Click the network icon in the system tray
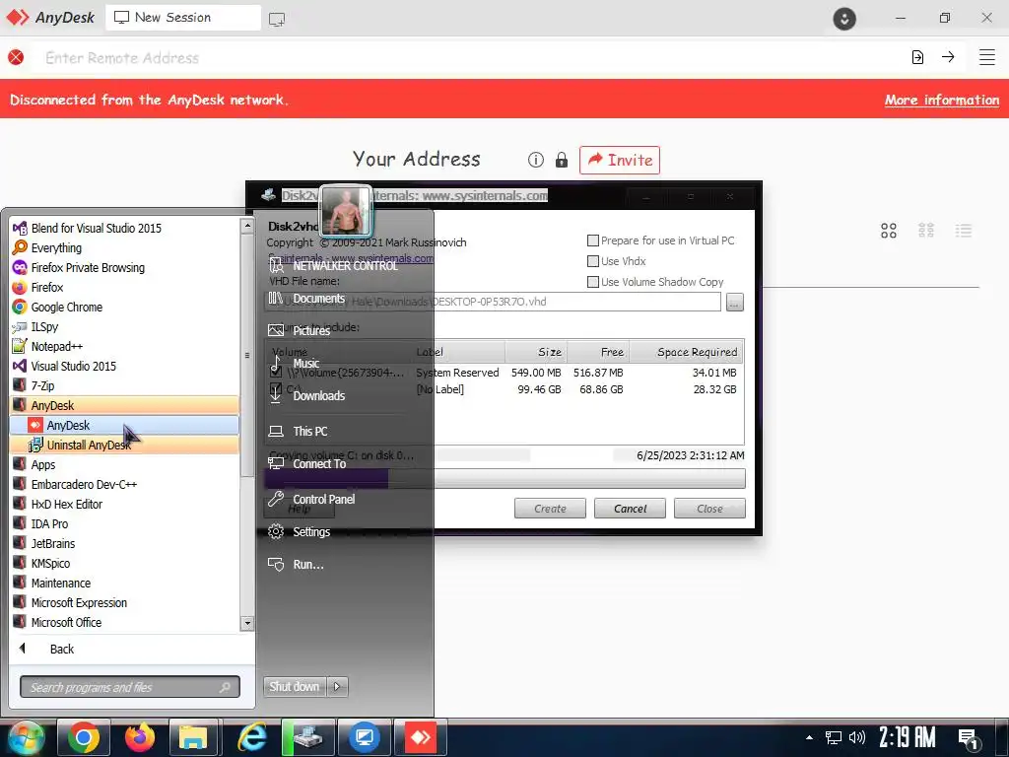Screen dimensions: 1009x757 (834, 737)
